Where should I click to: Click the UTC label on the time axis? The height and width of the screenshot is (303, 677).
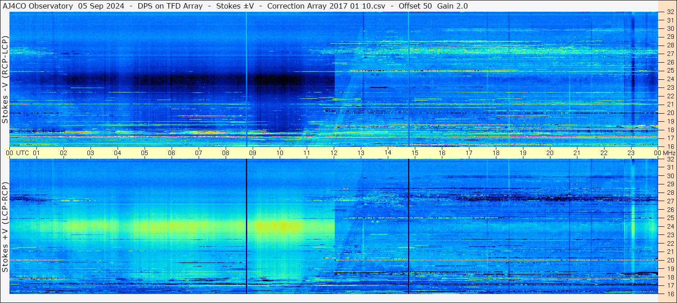click(23, 153)
